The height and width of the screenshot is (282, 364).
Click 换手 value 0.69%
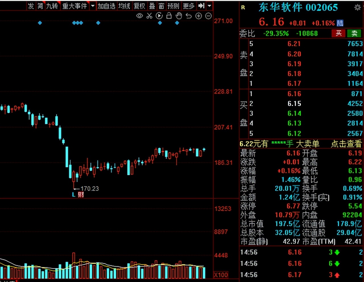[353, 188]
